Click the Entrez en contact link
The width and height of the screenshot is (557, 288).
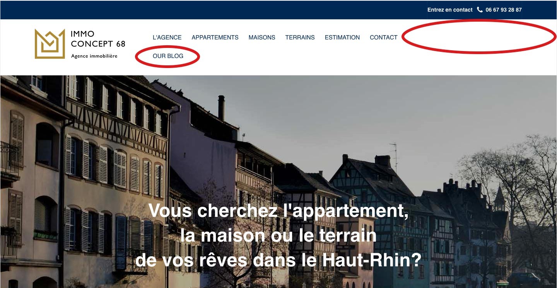(x=450, y=10)
